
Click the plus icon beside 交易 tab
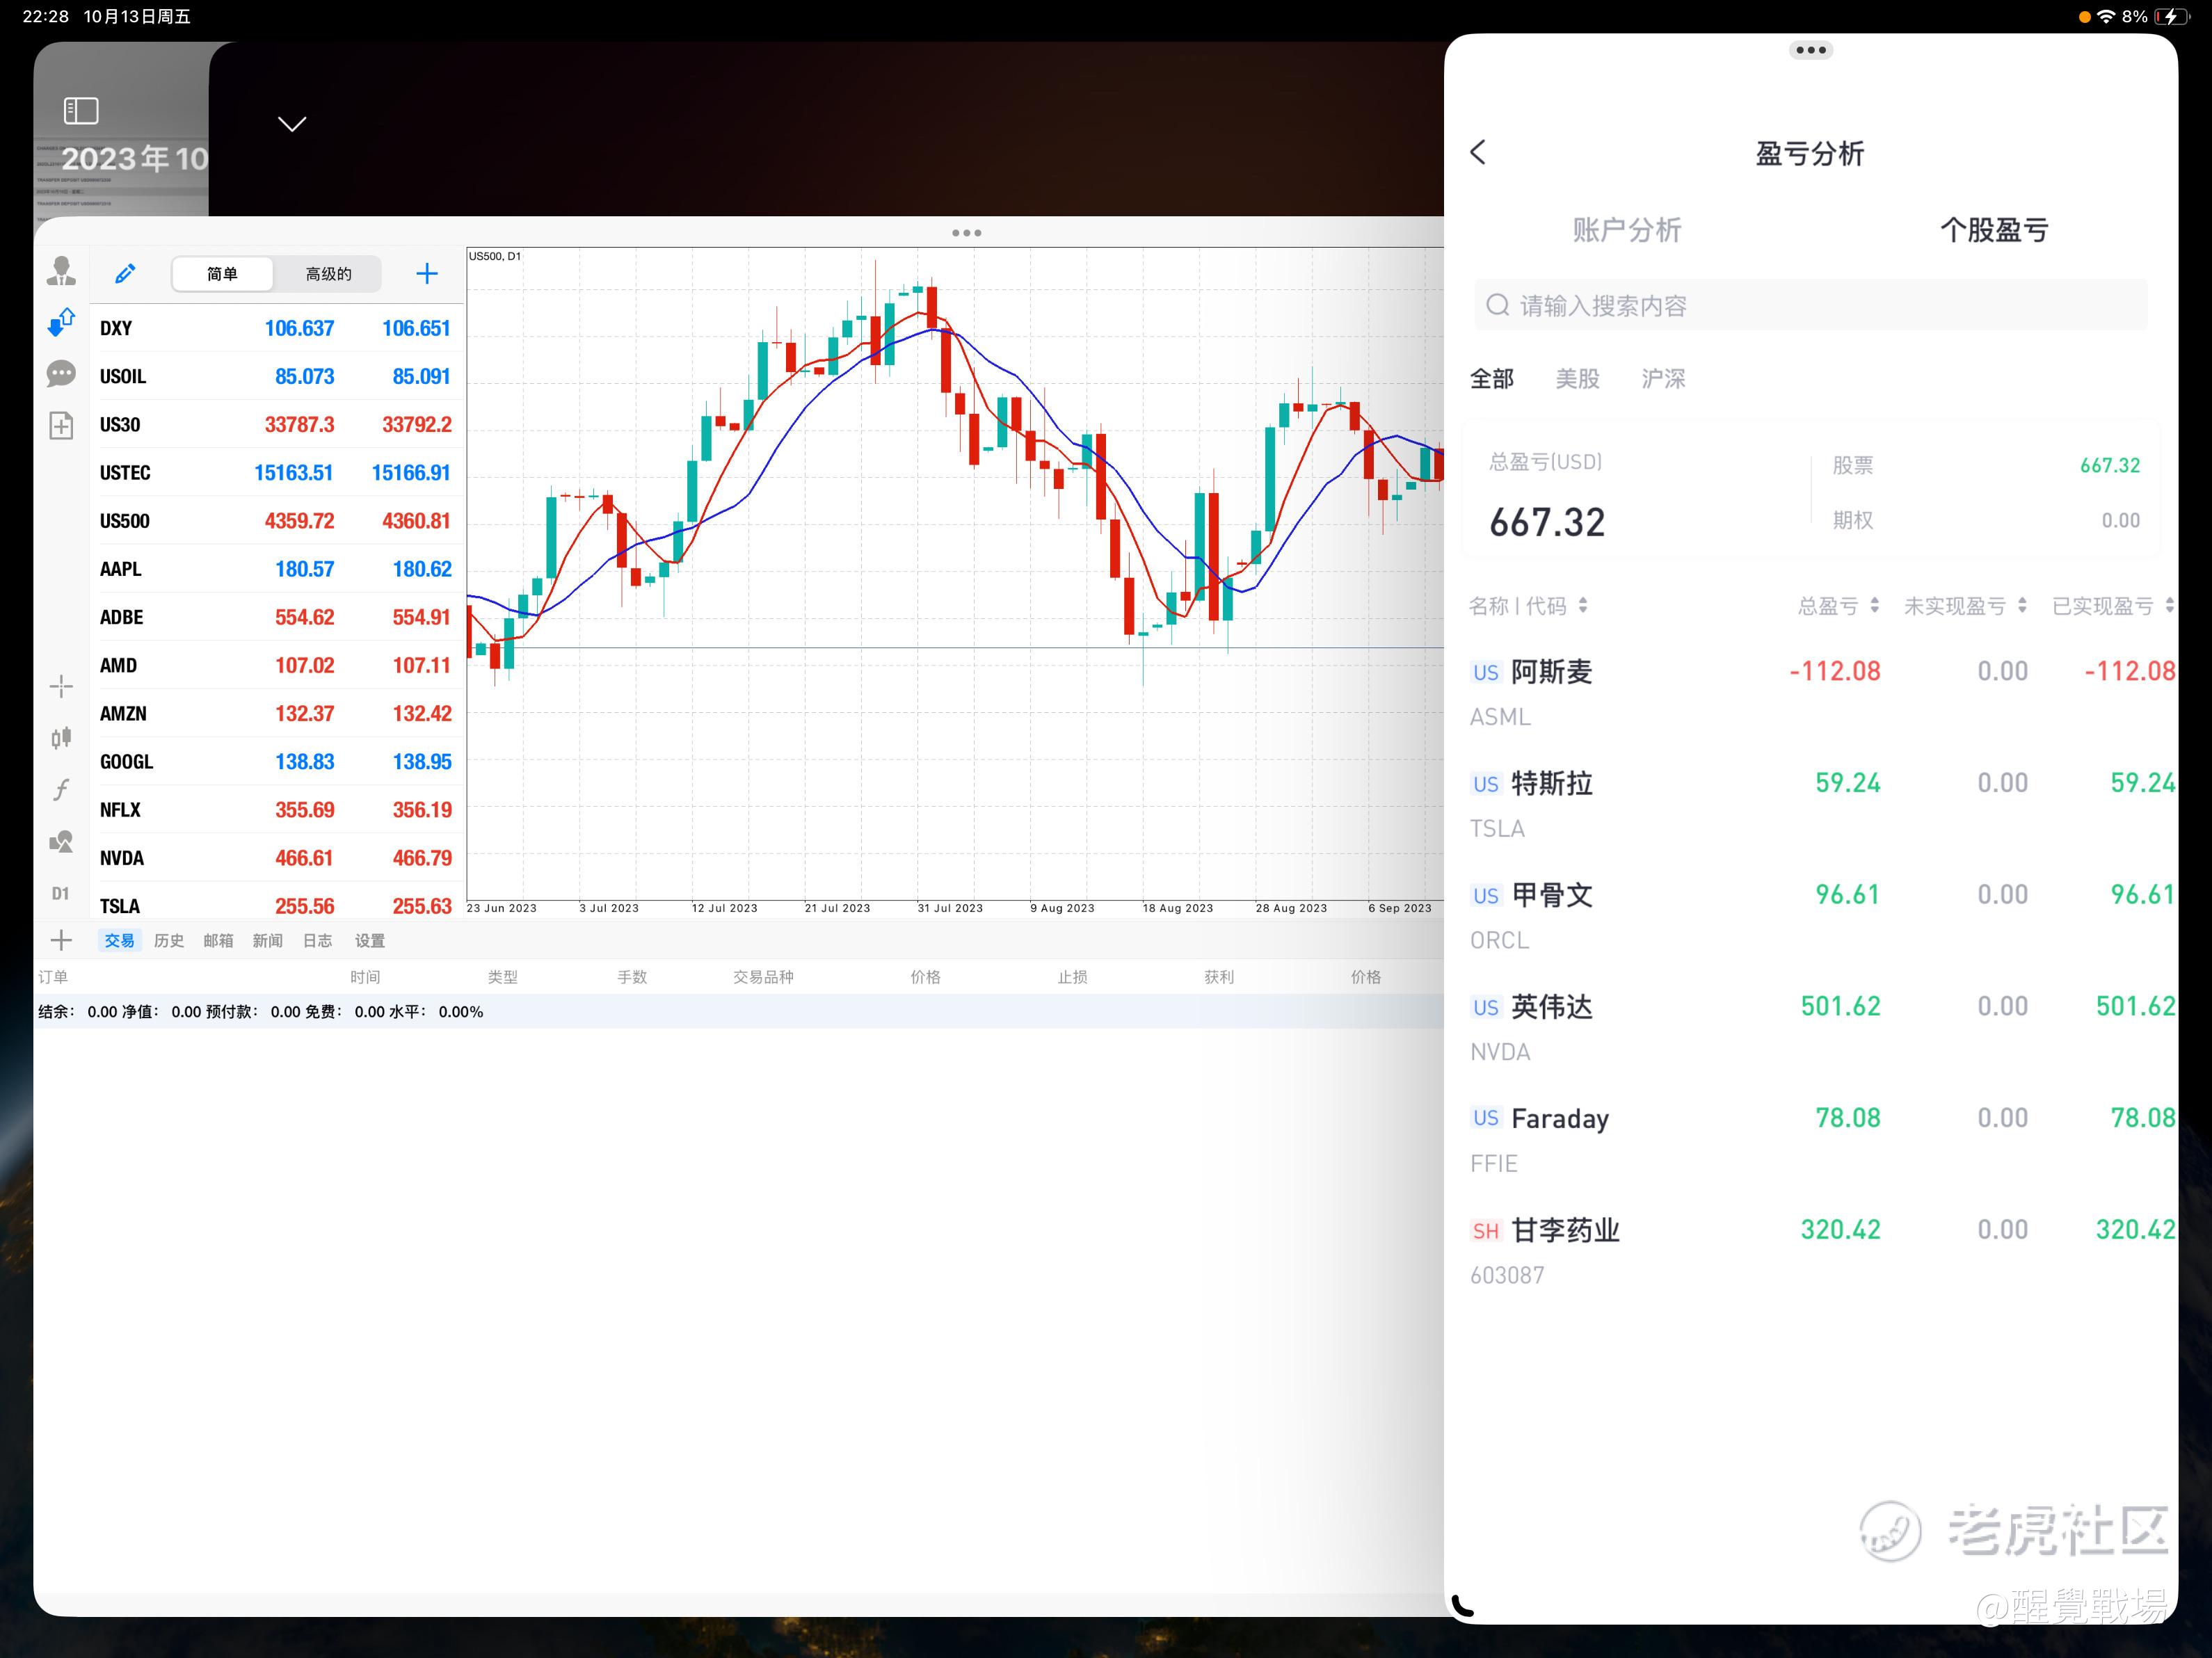pyautogui.click(x=61, y=940)
